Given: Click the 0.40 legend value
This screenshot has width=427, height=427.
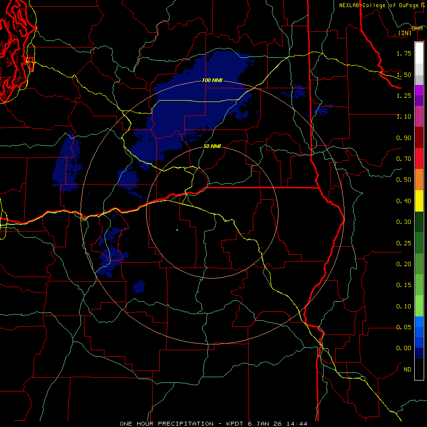Looking at the screenshot, I should pos(404,201).
